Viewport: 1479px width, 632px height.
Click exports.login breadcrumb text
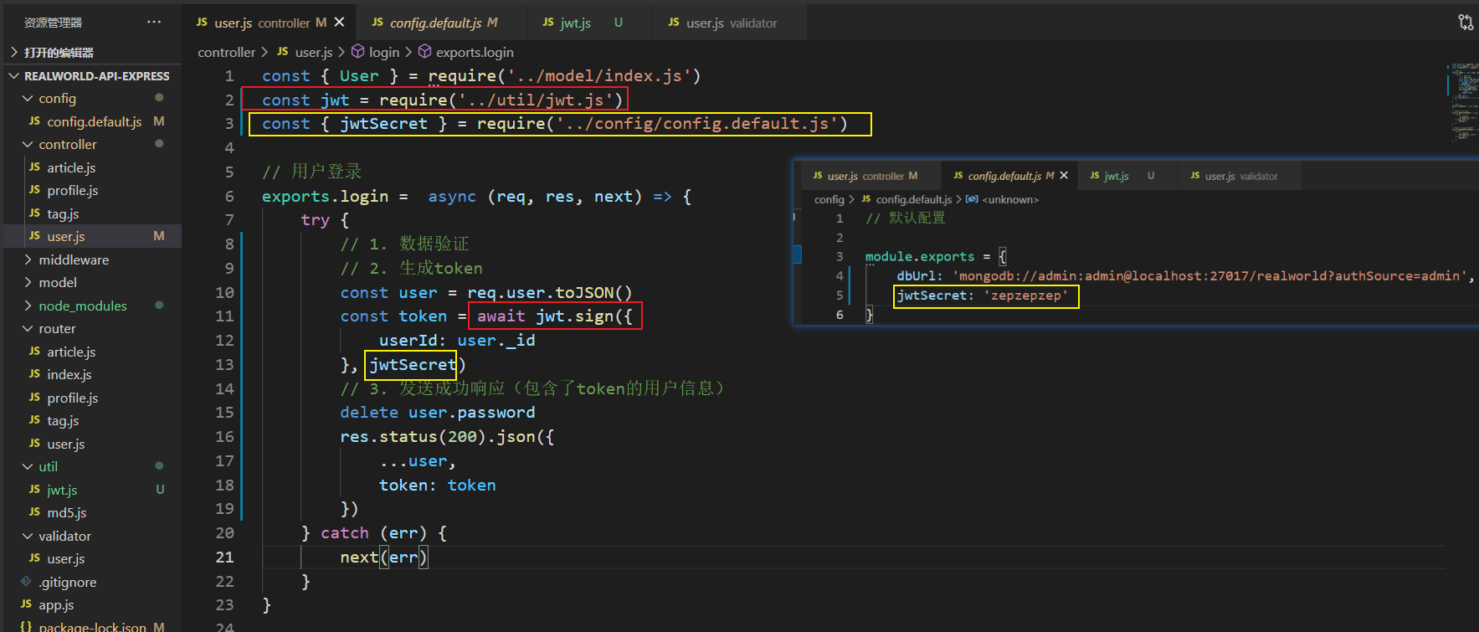point(475,52)
